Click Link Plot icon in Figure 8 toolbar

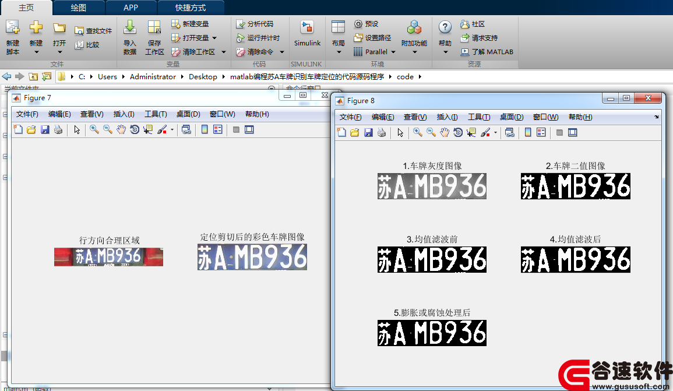pos(509,133)
